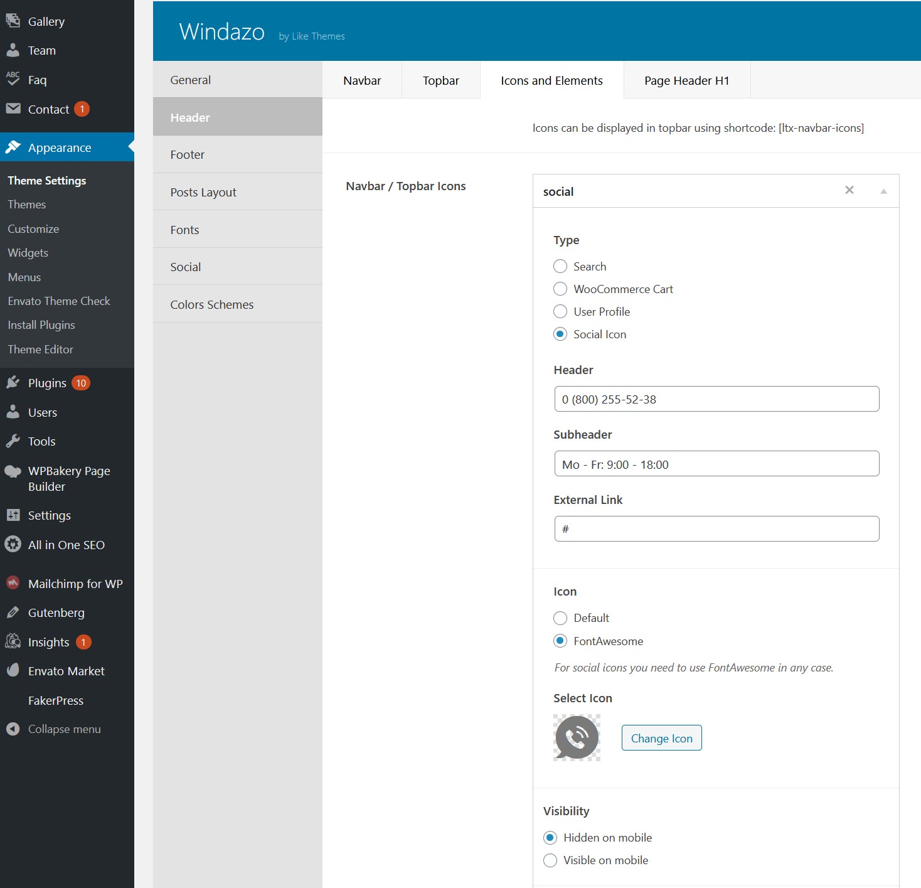The height and width of the screenshot is (888, 921).
Task: Select the WooCommerce Cart radio button
Action: tap(560, 289)
